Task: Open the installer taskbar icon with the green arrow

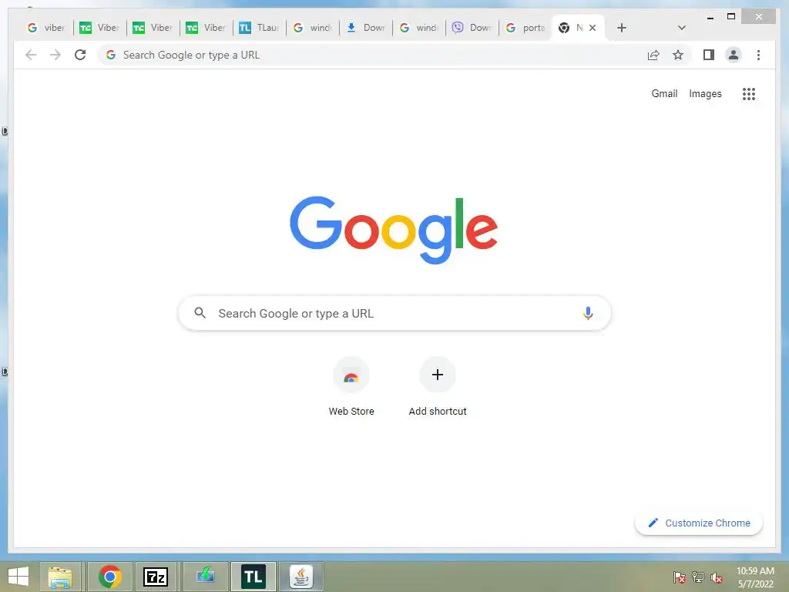Action: (205, 577)
